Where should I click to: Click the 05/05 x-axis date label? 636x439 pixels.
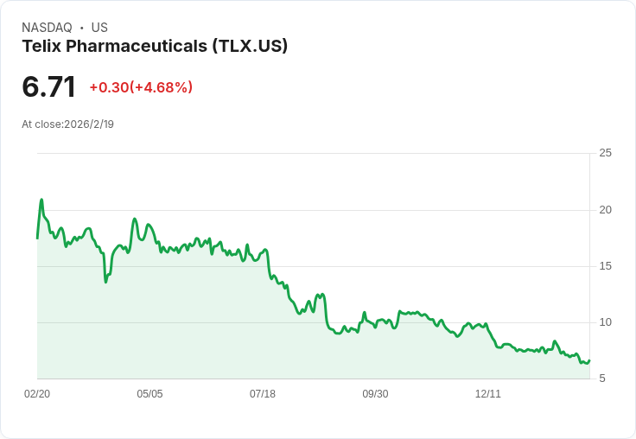149,394
